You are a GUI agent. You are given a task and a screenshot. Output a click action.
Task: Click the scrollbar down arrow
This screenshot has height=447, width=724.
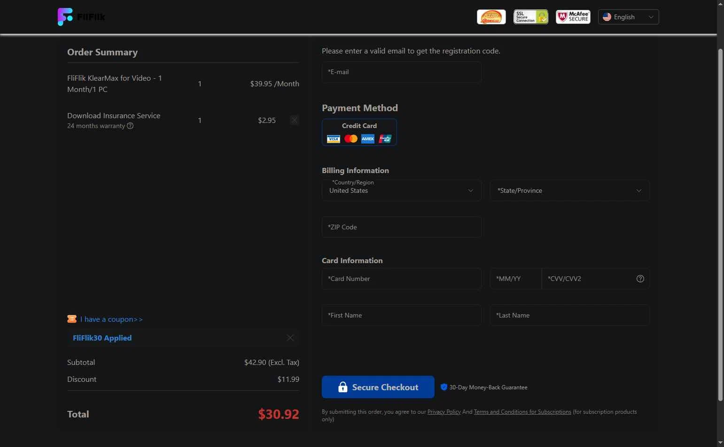coord(721,442)
